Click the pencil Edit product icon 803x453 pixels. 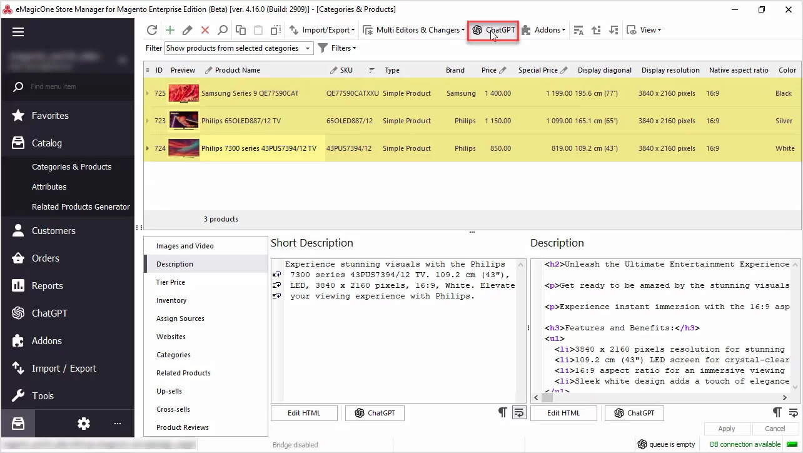pyautogui.click(x=187, y=30)
